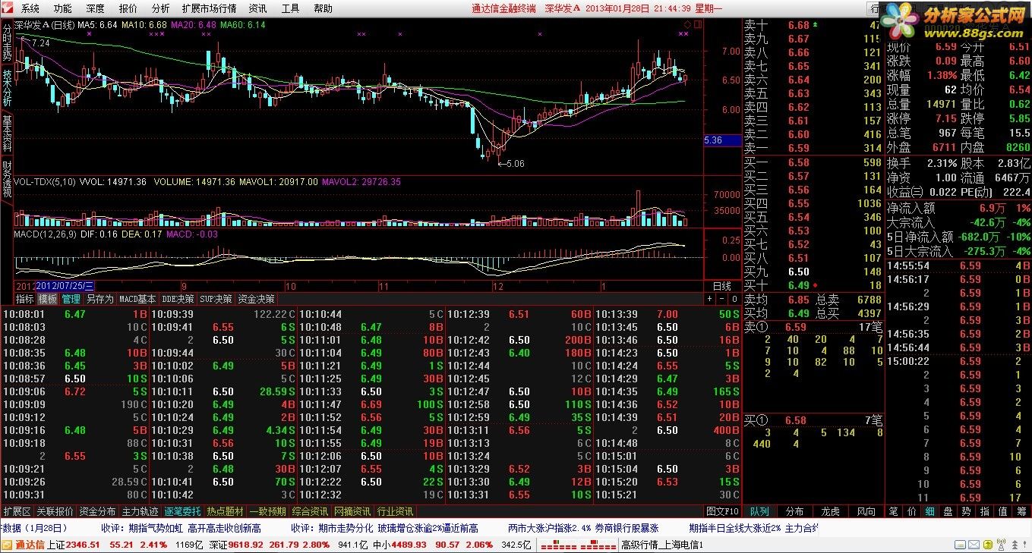Open the 工具 menu
This screenshot has width=1032, height=553.
(290, 8)
